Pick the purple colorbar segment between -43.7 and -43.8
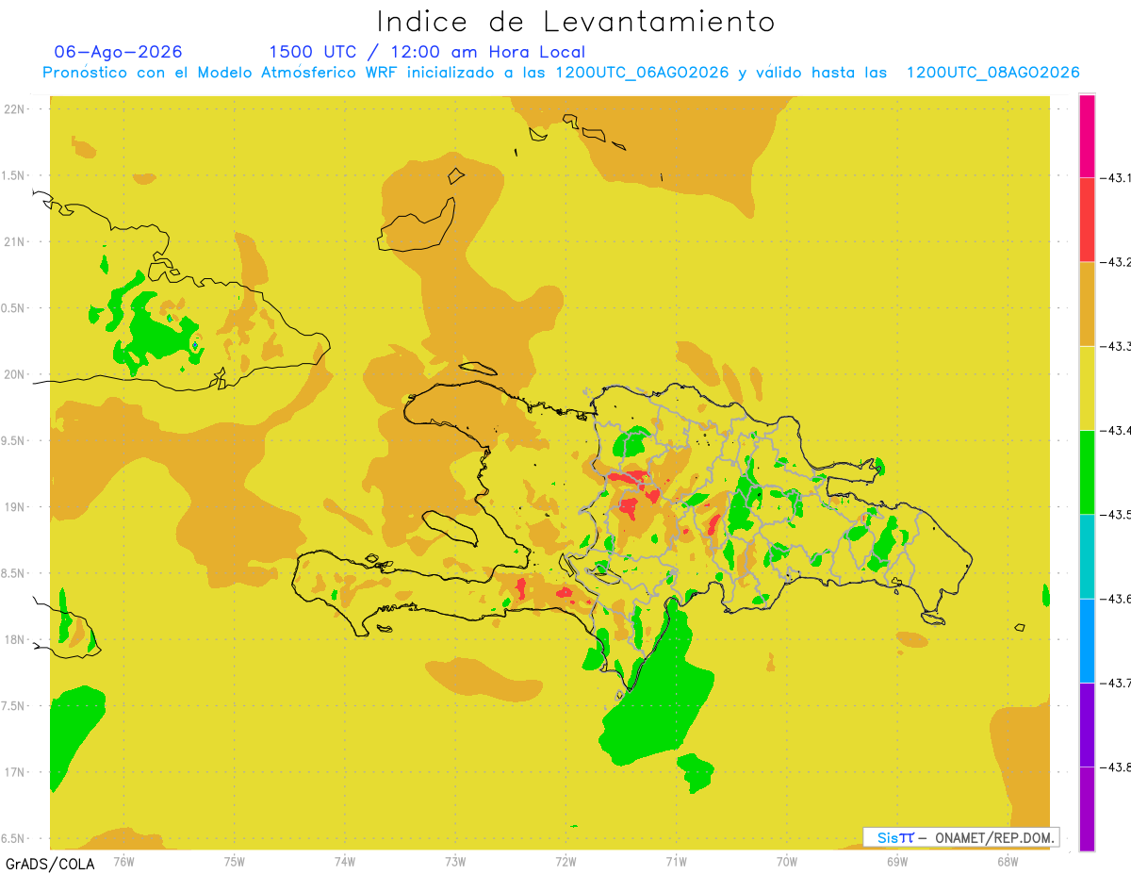This screenshot has height=874, width=1131. click(x=1087, y=724)
